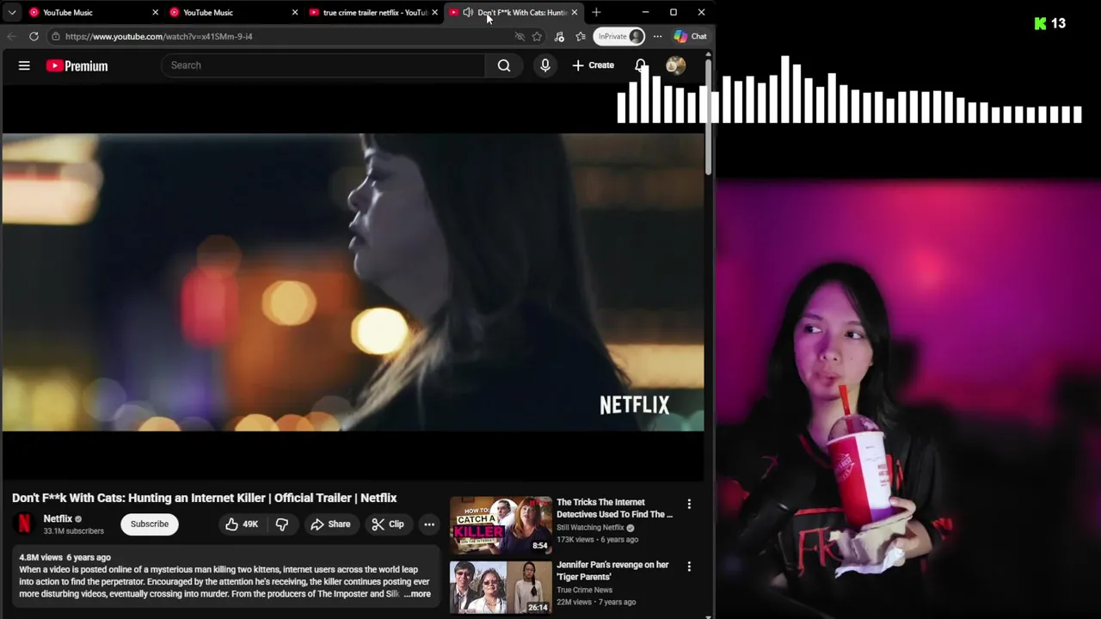Activate voice search microphone icon
The width and height of the screenshot is (1101, 619).
click(x=545, y=65)
